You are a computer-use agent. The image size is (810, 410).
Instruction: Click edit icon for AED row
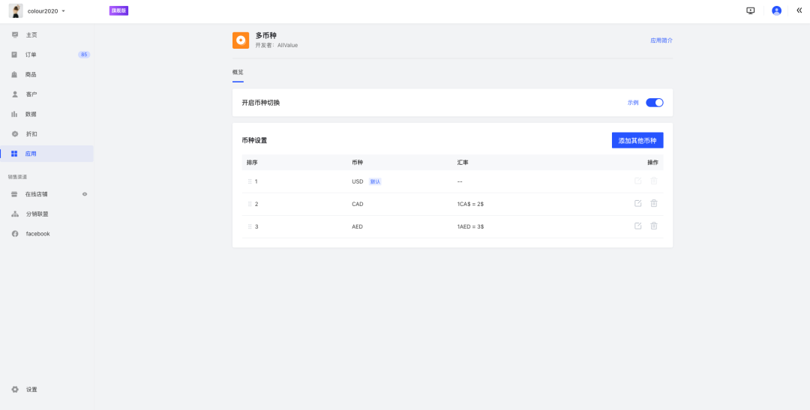point(638,226)
